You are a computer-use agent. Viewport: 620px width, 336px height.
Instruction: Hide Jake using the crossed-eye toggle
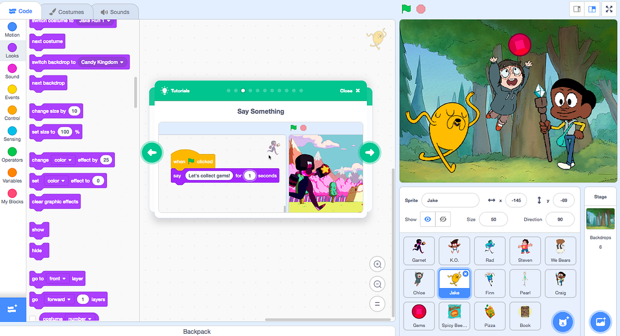pos(443,219)
